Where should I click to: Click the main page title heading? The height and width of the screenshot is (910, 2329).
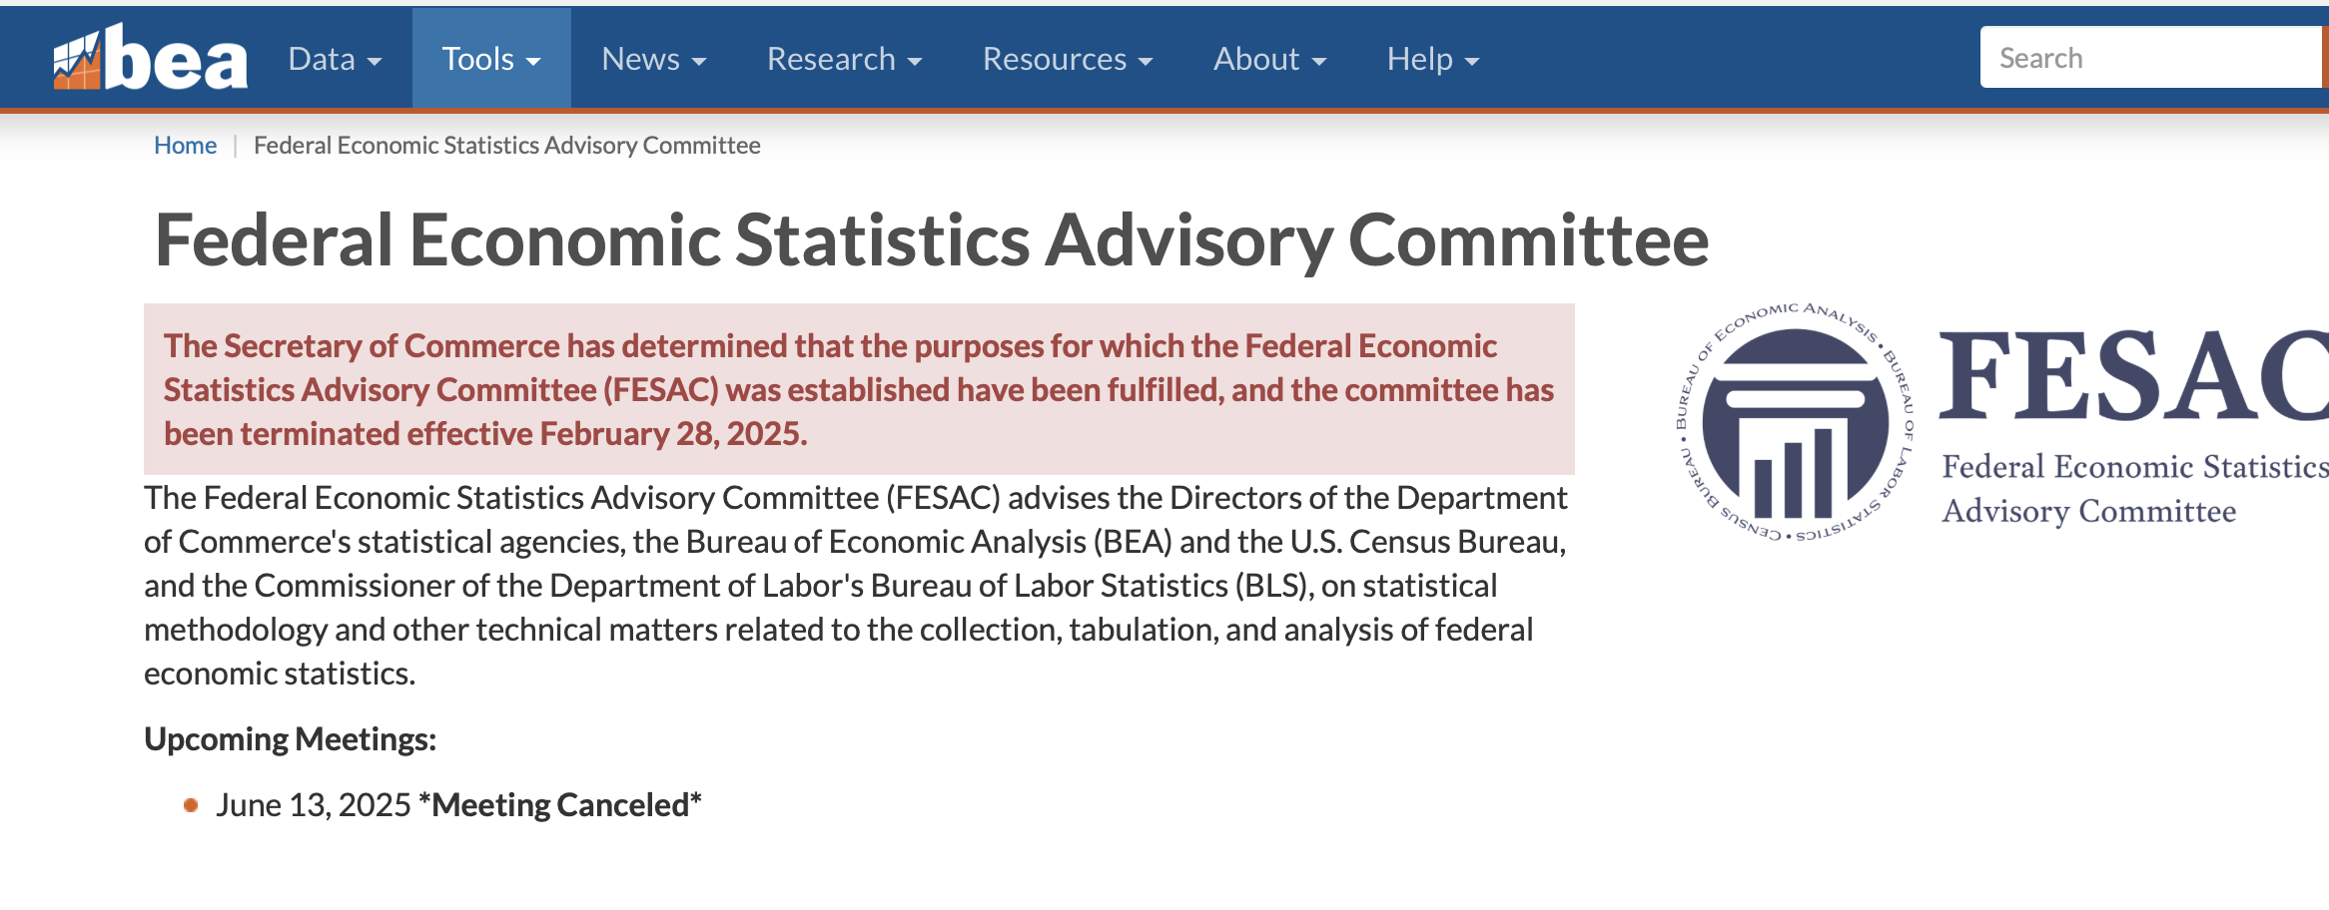pos(931,241)
